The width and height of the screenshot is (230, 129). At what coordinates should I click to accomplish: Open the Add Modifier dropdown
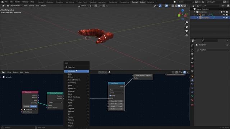click(212, 50)
